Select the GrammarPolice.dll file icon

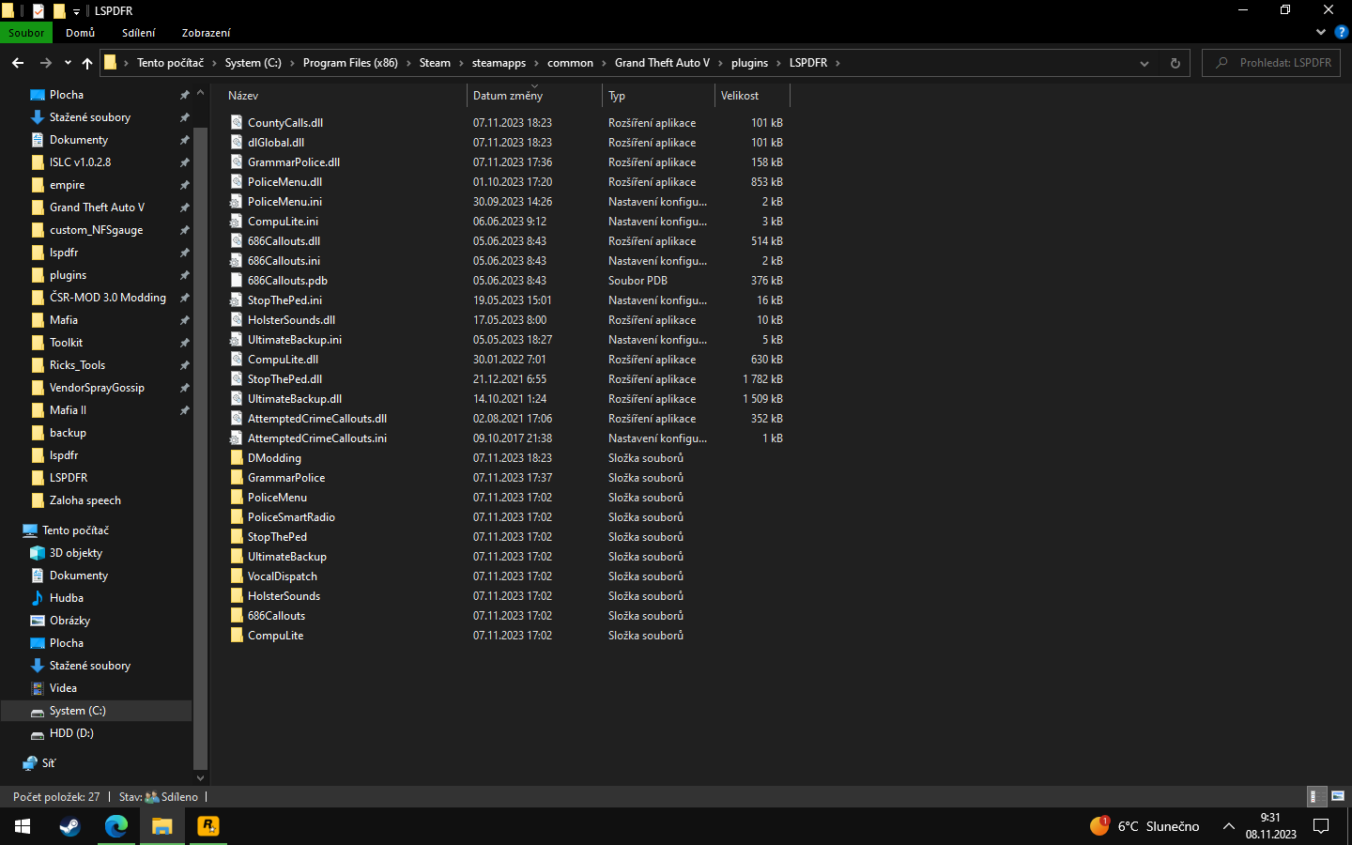pos(237,162)
